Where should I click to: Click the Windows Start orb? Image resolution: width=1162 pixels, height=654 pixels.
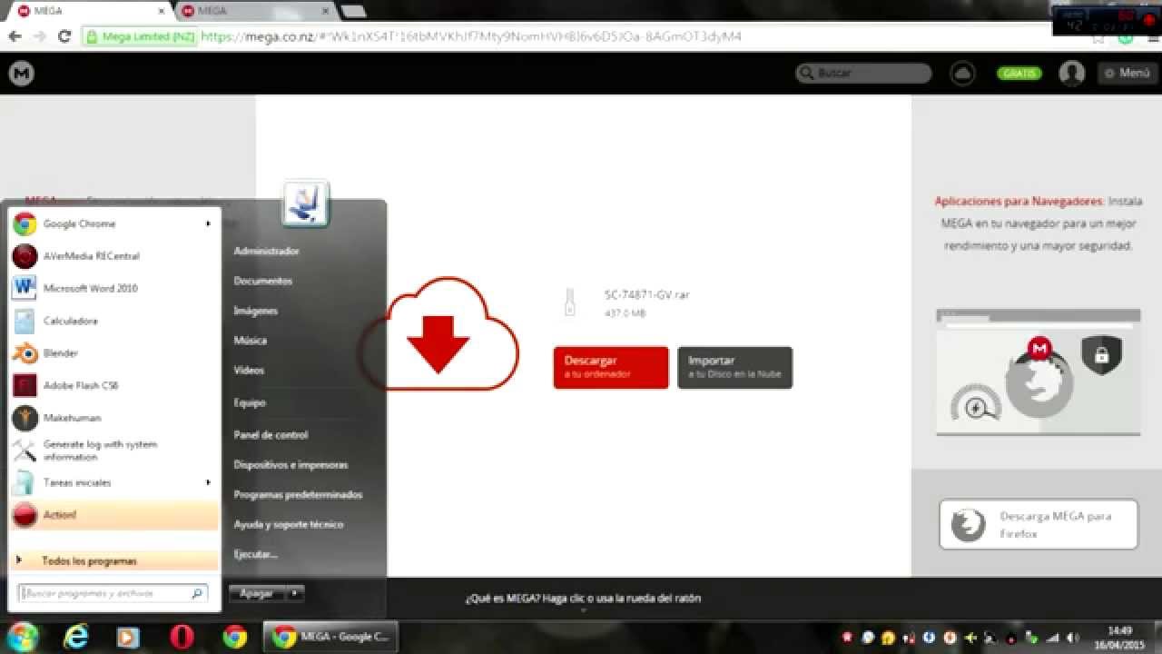[x=23, y=636]
